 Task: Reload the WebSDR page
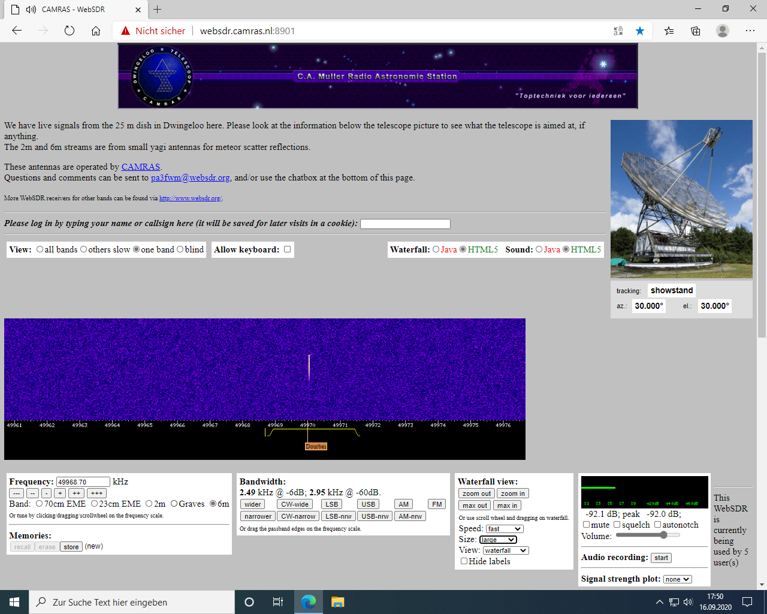point(70,31)
